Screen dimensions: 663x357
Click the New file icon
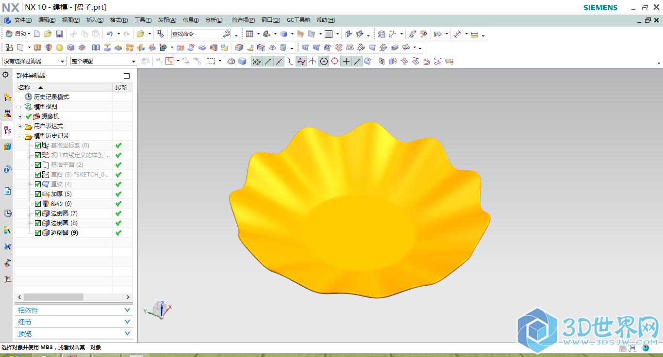click(x=37, y=34)
